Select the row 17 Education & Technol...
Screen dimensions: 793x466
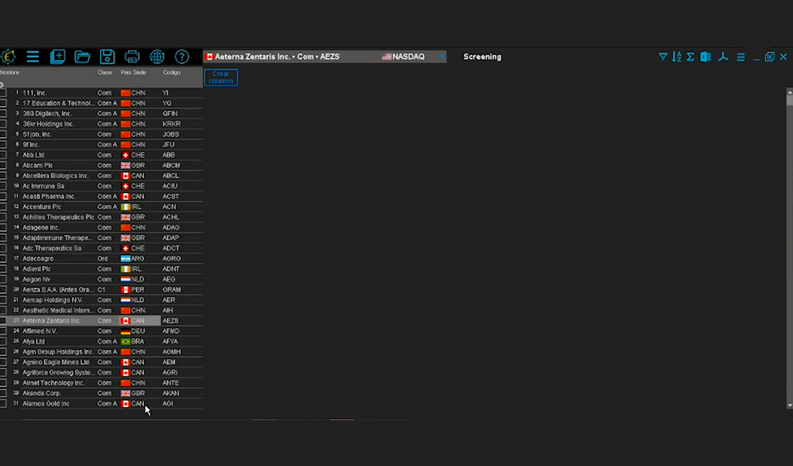[x=58, y=103]
